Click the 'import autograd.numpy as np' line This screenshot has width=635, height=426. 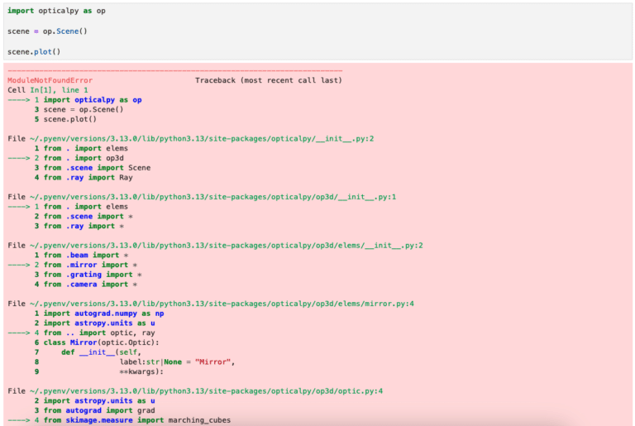[x=103, y=314]
